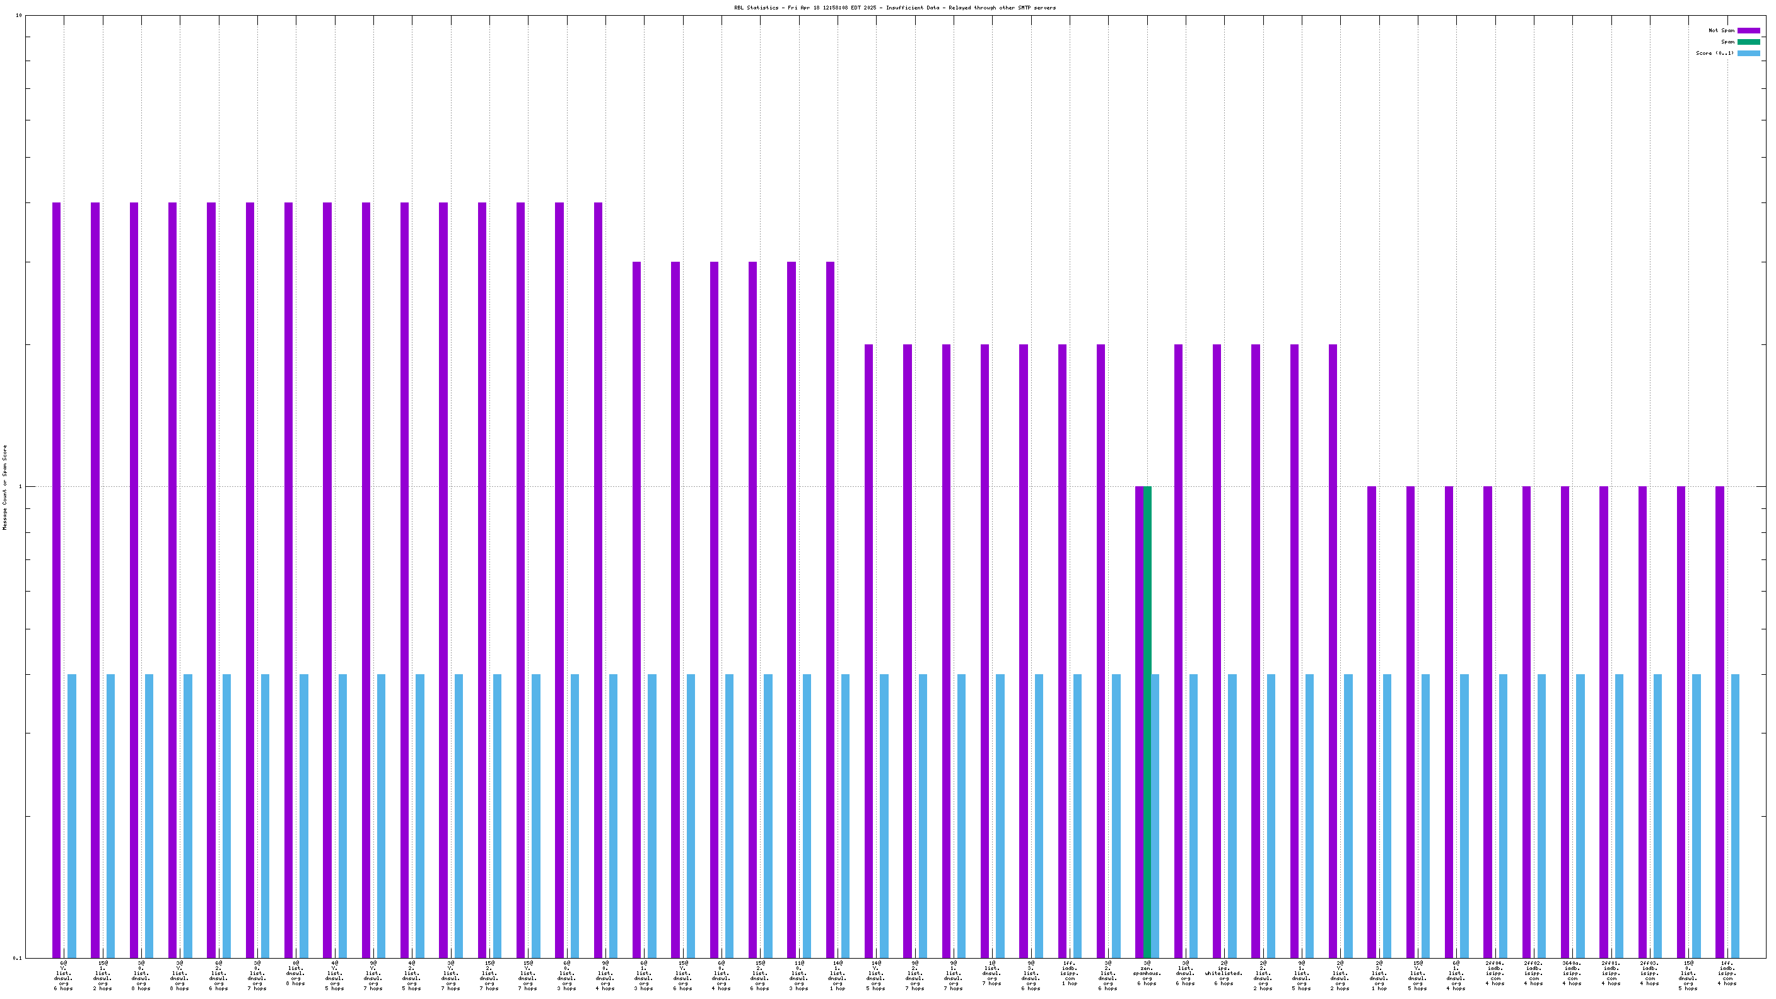The height and width of the screenshot is (999, 1776).
Task: Click the Score (0..1) legend label
Action: point(1714,53)
